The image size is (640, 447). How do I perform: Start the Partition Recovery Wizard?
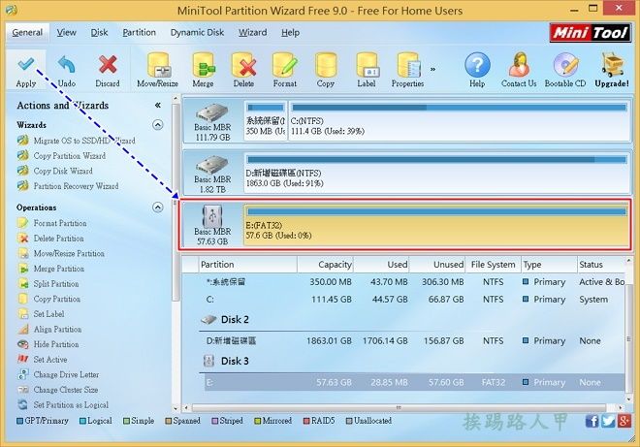(x=68, y=186)
